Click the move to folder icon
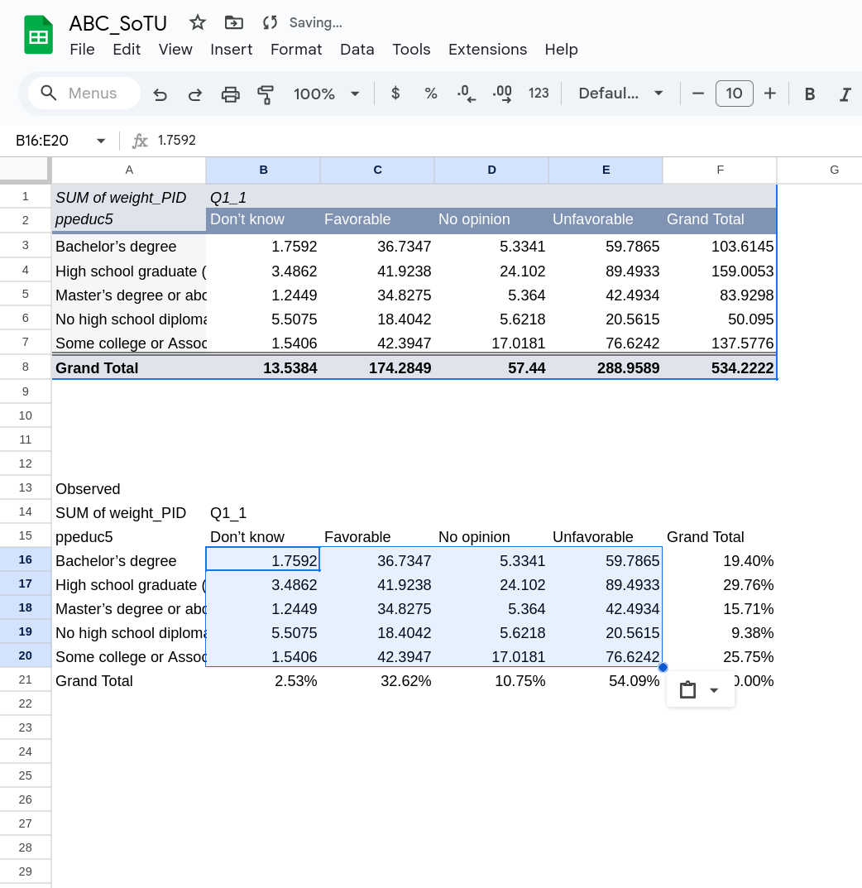Screen dimensions: 862x888 (234, 22)
